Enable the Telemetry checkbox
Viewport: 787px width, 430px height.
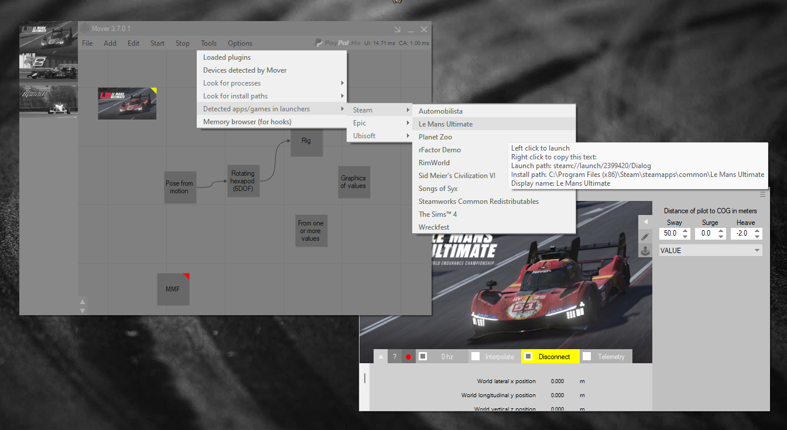[587, 356]
